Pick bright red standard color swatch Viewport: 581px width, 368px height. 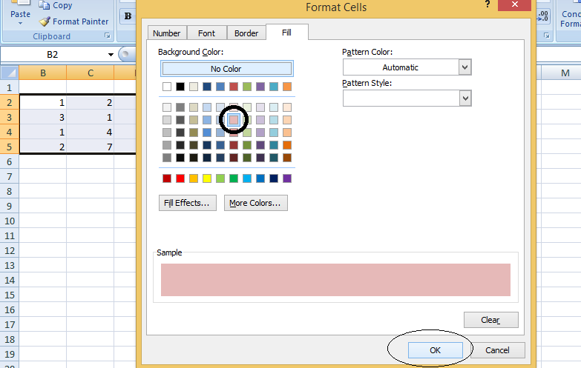pos(180,178)
